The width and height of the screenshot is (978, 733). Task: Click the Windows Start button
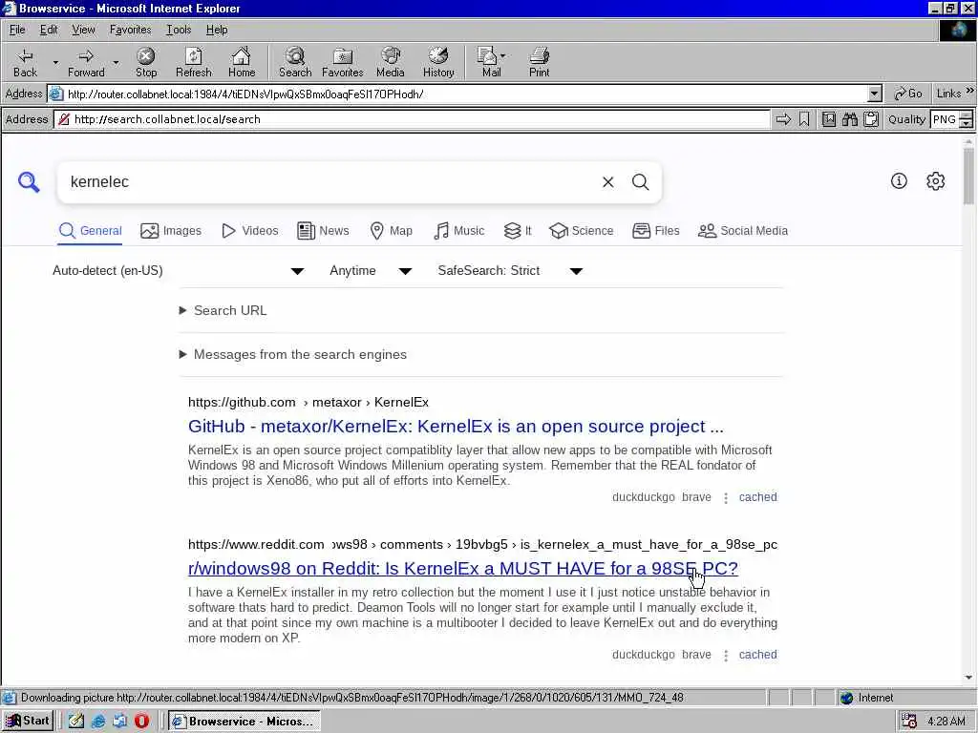point(28,722)
